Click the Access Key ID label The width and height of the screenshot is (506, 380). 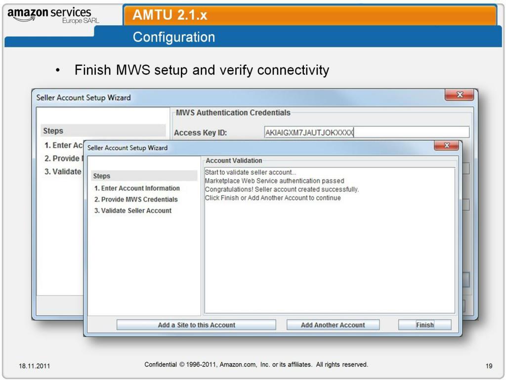(201, 133)
